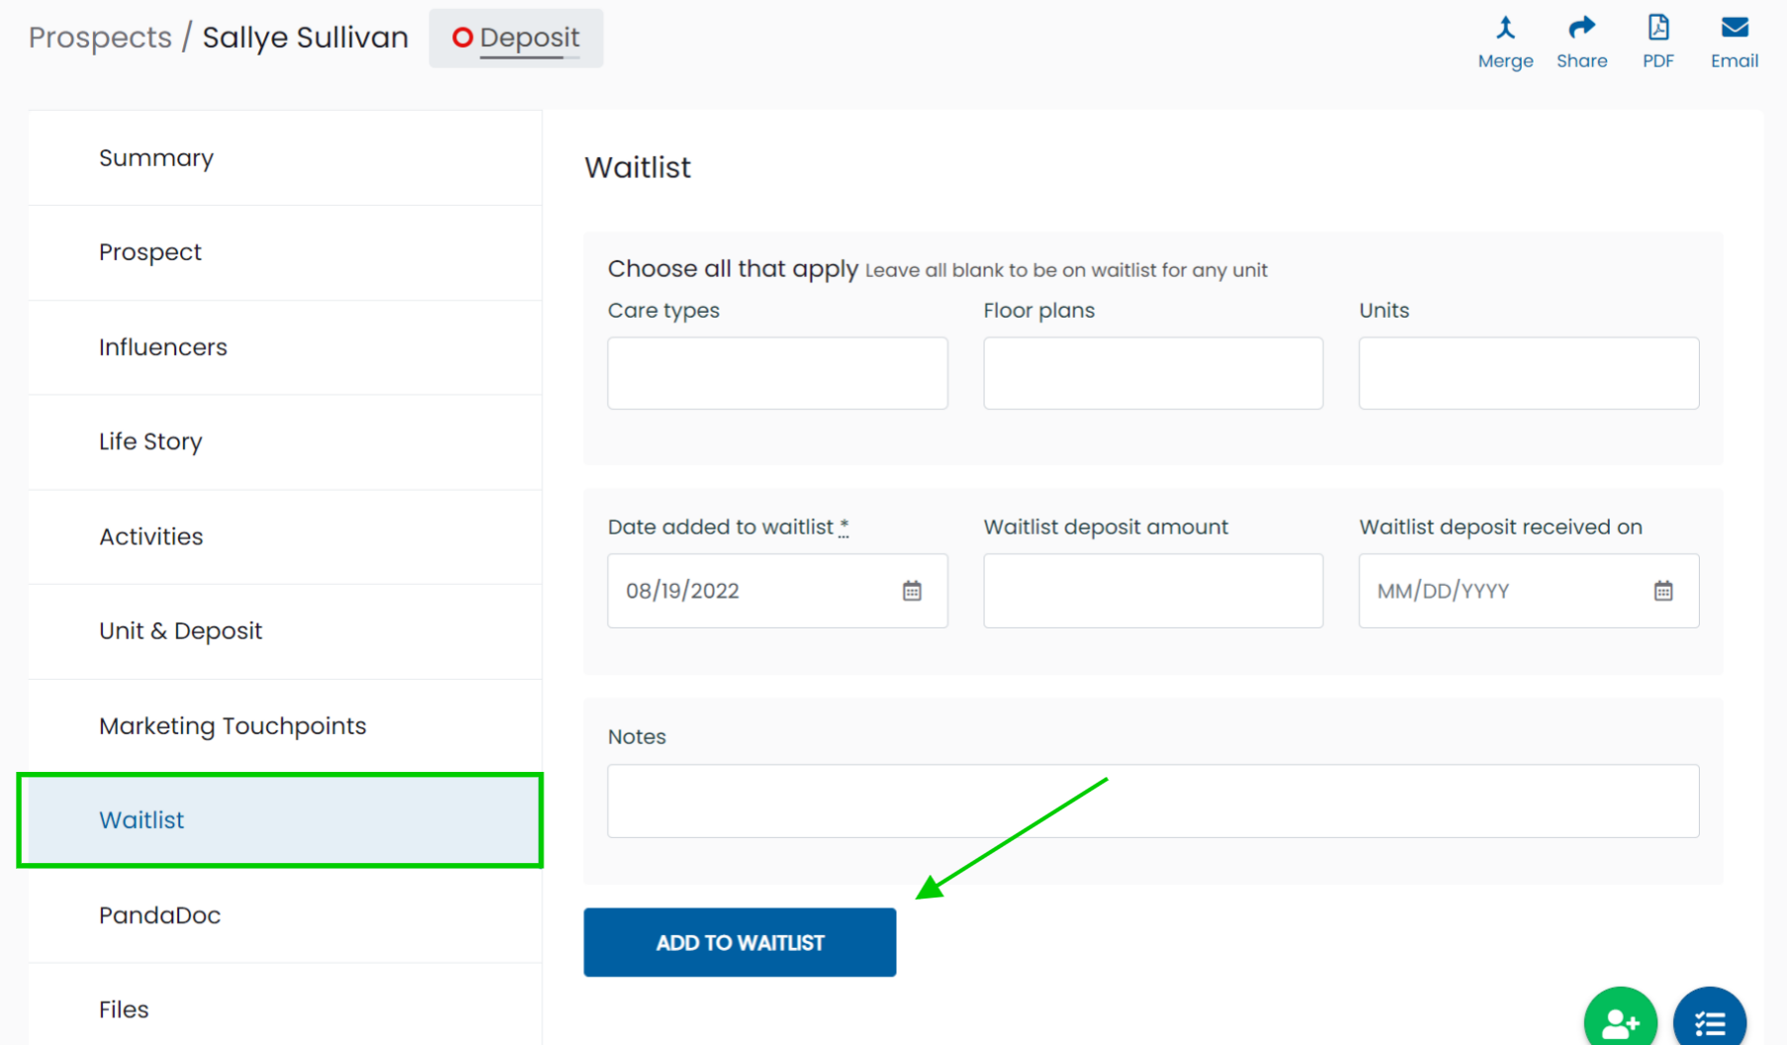
Task: Click the ADD TO WAITLIST button
Action: 740,942
